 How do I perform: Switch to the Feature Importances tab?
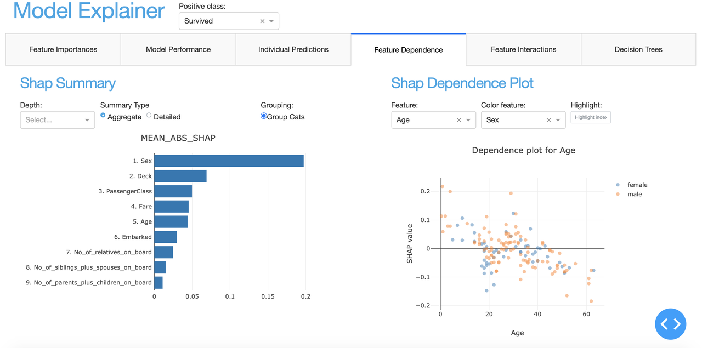(63, 49)
